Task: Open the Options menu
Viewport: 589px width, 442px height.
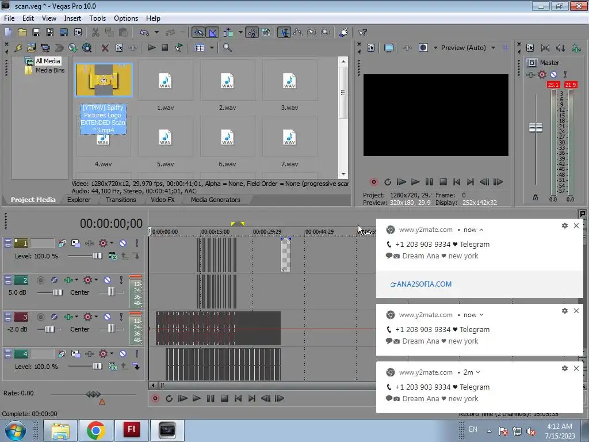Action: 126,18
